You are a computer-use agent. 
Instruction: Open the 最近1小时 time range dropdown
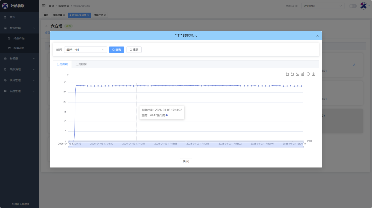tap(85, 50)
